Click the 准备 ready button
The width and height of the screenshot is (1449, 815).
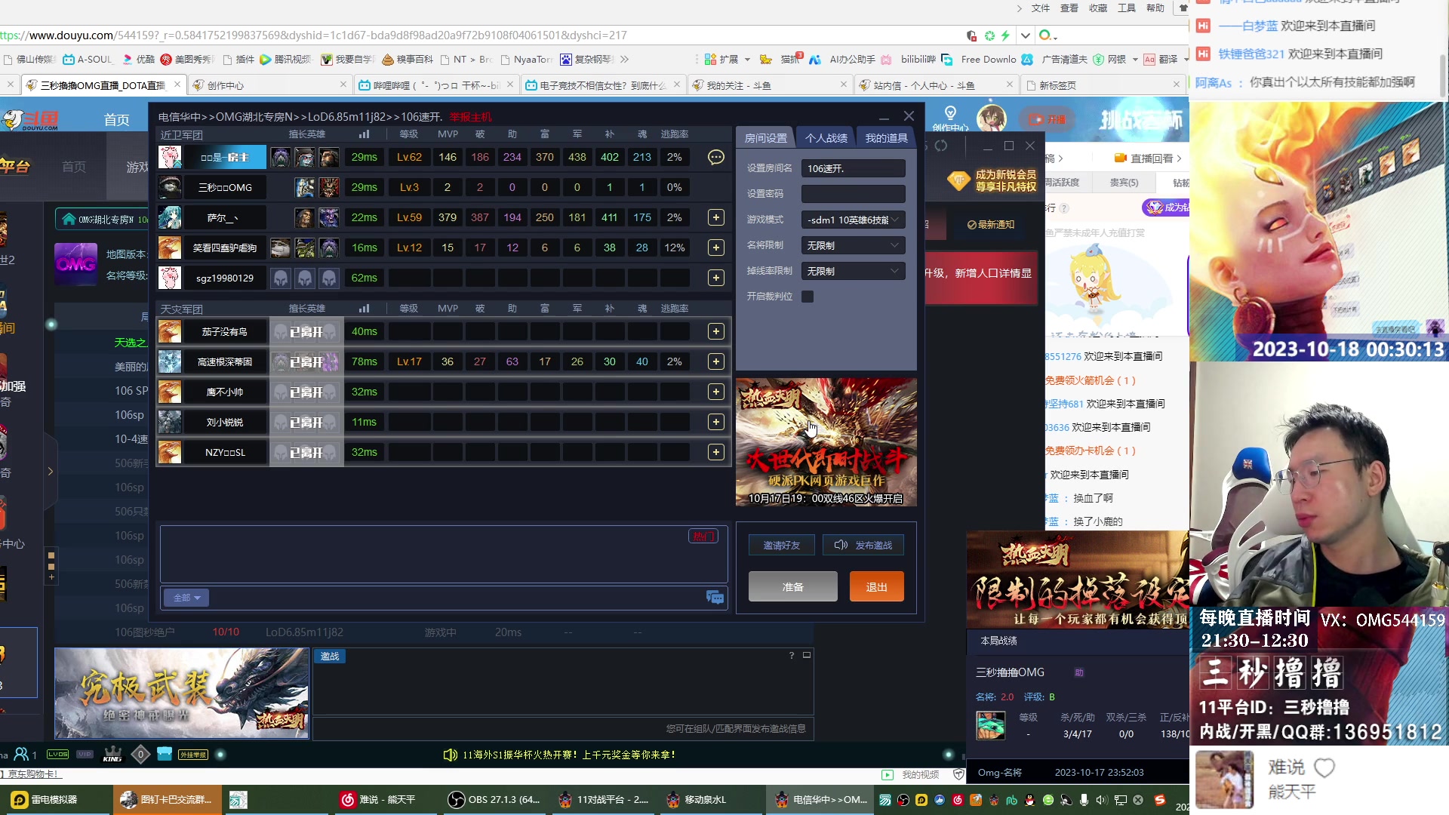(x=793, y=586)
